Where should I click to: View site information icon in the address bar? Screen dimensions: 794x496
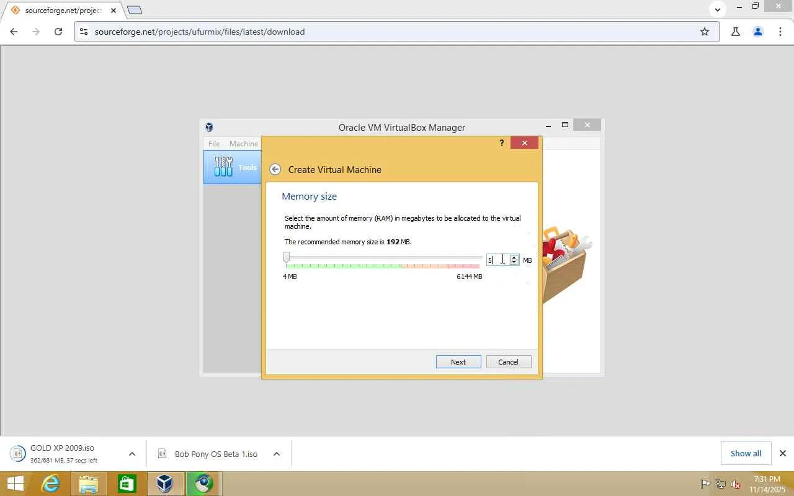click(84, 32)
